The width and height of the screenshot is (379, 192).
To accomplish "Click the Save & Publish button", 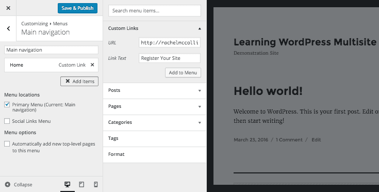I will tap(77, 8).
